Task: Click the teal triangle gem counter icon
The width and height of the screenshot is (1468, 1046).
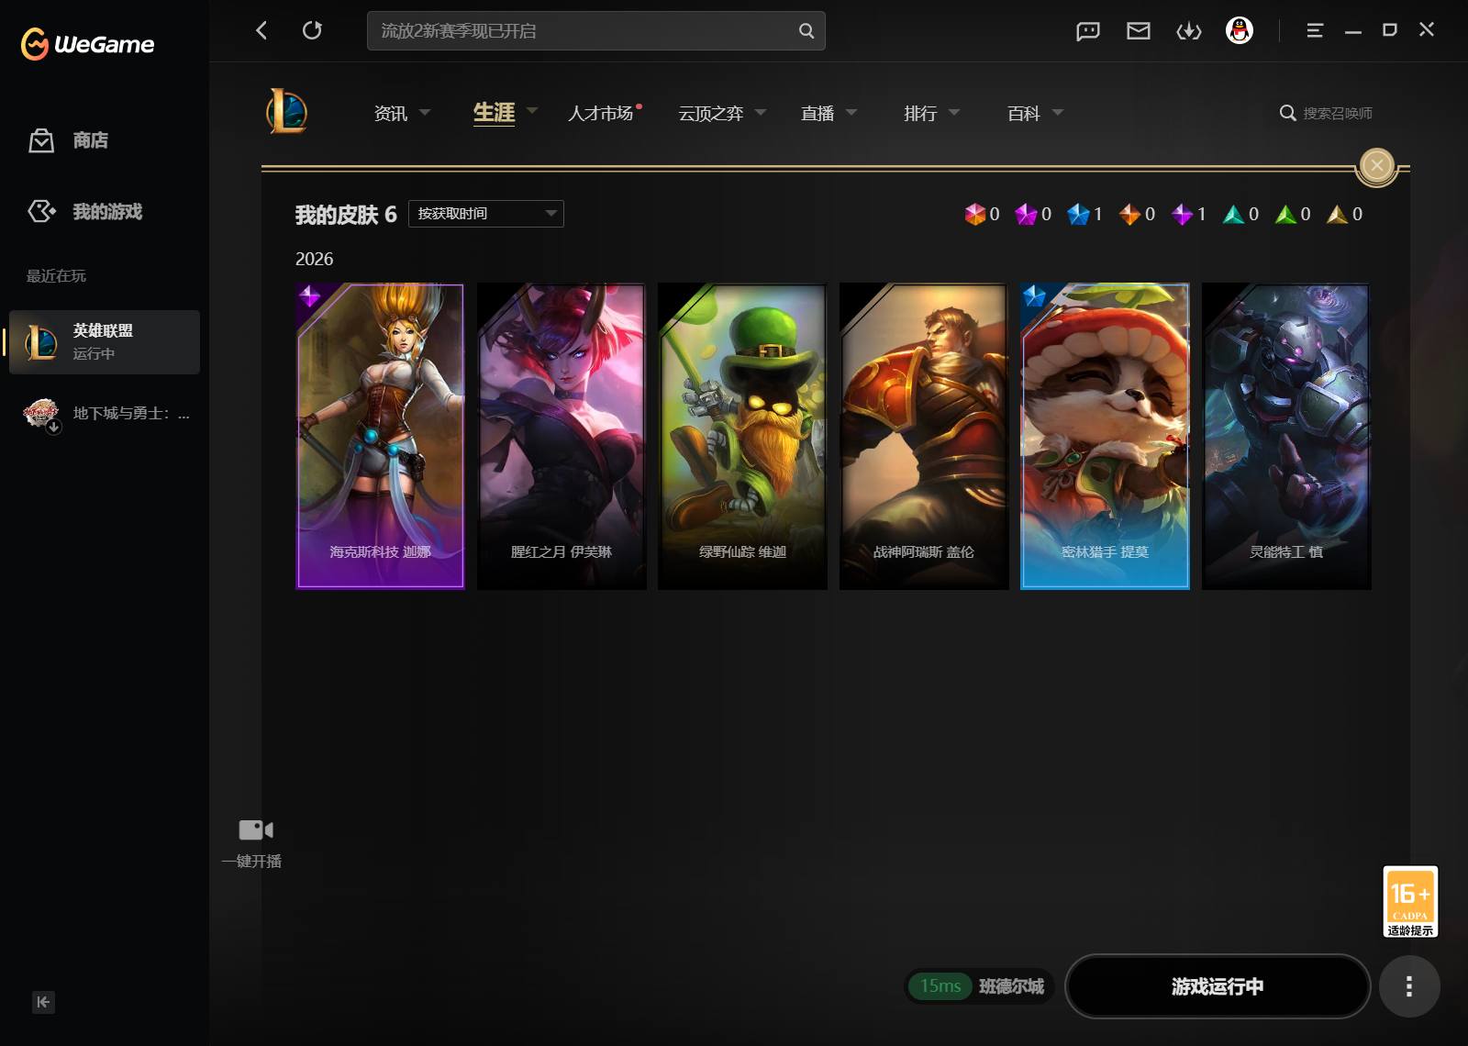Action: [1233, 214]
